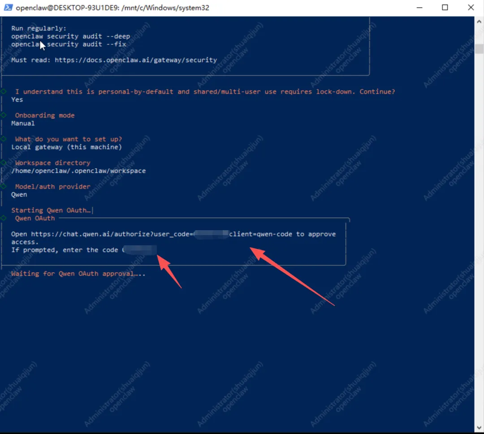Click the 'Run regularly:' text
Viewport: 484px width, 434px height.
tap(39, 28)
